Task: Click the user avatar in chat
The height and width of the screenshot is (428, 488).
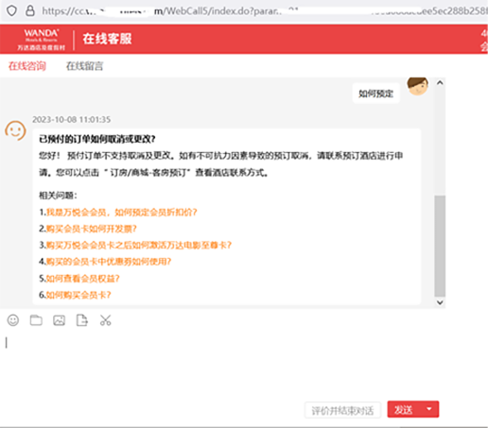Action: 418,86
